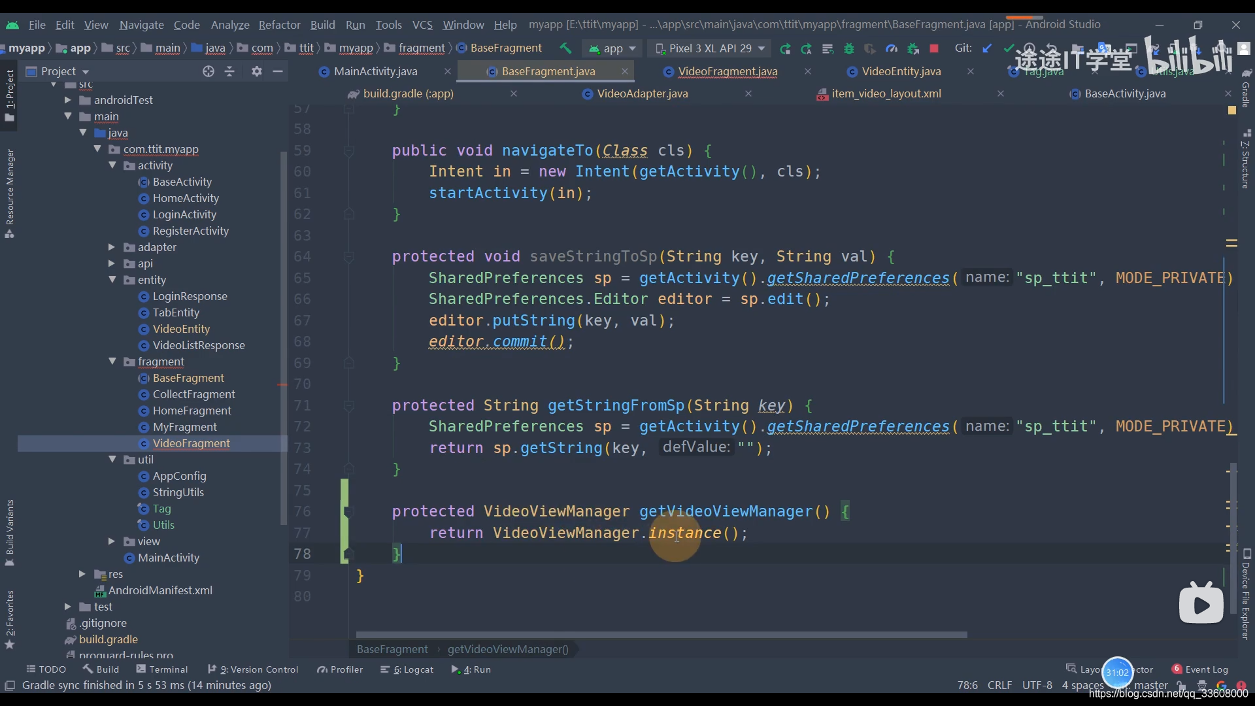Viewport: 1255px width, 706px height.
Task: Open the Device File Explorer side panel
Action: coord(1247,595)
